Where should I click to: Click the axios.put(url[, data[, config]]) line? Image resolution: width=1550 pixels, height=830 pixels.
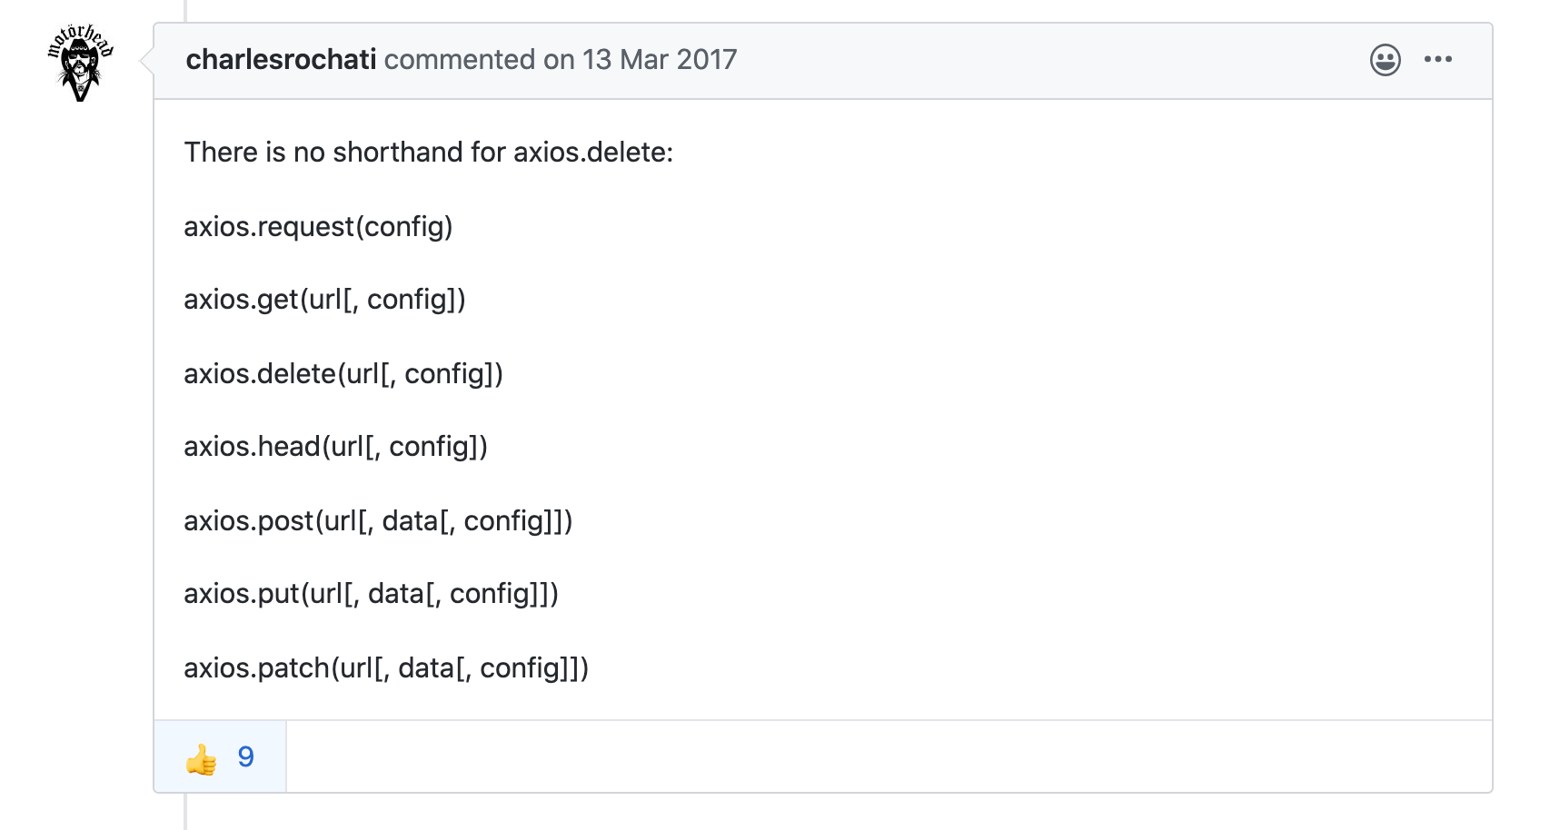[371, 594]
